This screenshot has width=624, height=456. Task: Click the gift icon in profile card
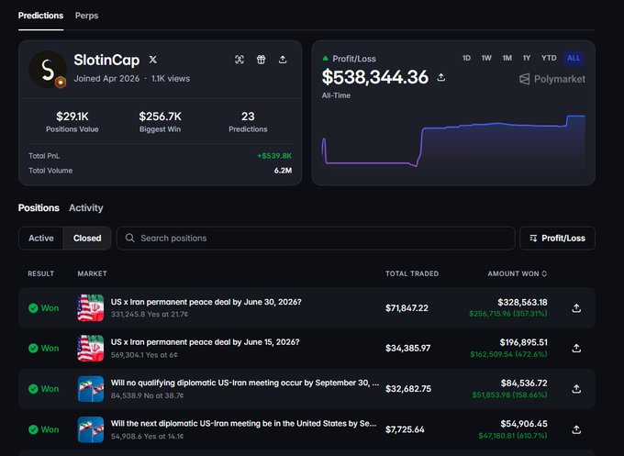tap(261, 60)
